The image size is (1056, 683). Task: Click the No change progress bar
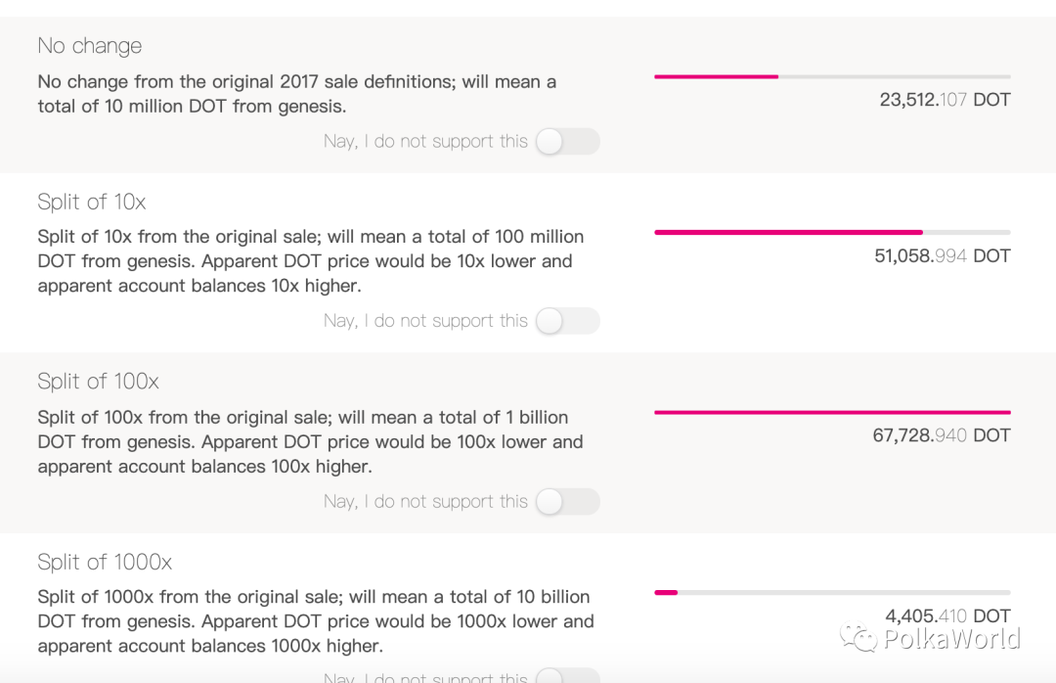pos(832,76)
